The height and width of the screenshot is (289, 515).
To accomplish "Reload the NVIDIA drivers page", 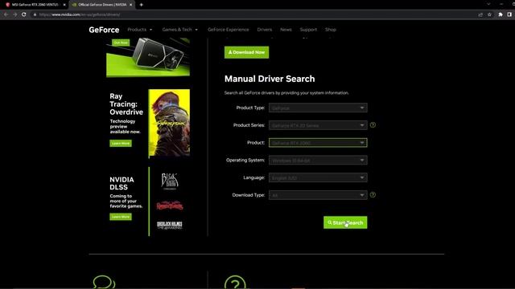I will pos(23,14).
